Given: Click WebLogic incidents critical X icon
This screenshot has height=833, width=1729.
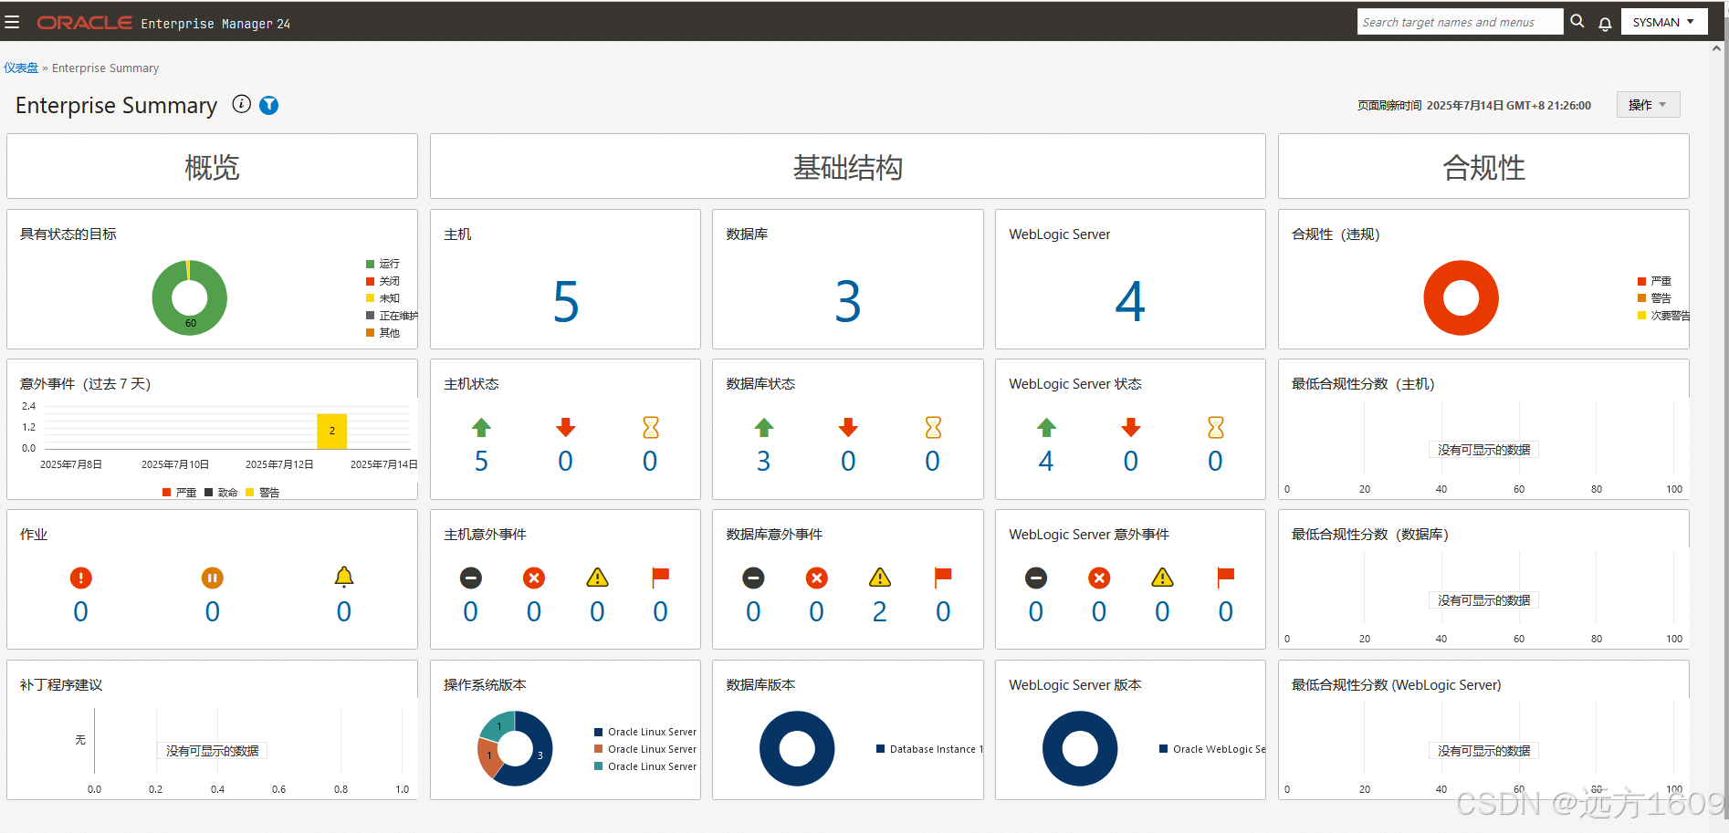Looking at the screenshot, I should click(x=1099, y=578).
